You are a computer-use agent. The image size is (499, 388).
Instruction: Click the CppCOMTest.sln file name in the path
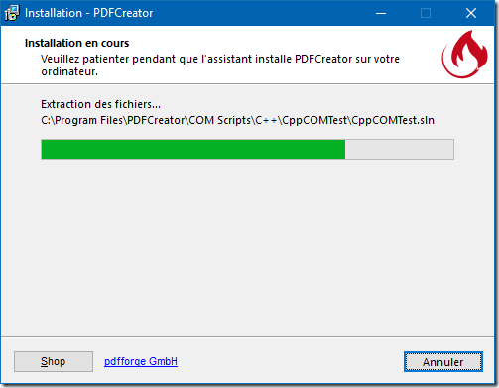pos(393,120)
